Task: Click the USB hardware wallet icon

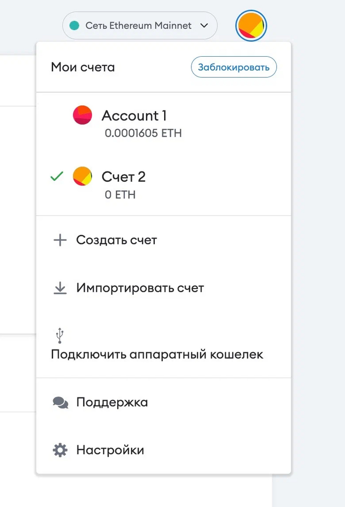Action: (60, 336)
